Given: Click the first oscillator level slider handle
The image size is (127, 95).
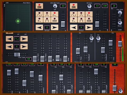Looking at the screenshot, I should point(63,24).
